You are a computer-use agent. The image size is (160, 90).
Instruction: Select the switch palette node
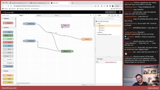[8, 79]
